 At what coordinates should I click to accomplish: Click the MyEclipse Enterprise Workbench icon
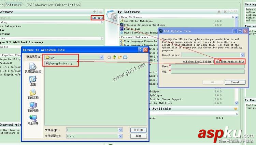click(x=122, y=25)
